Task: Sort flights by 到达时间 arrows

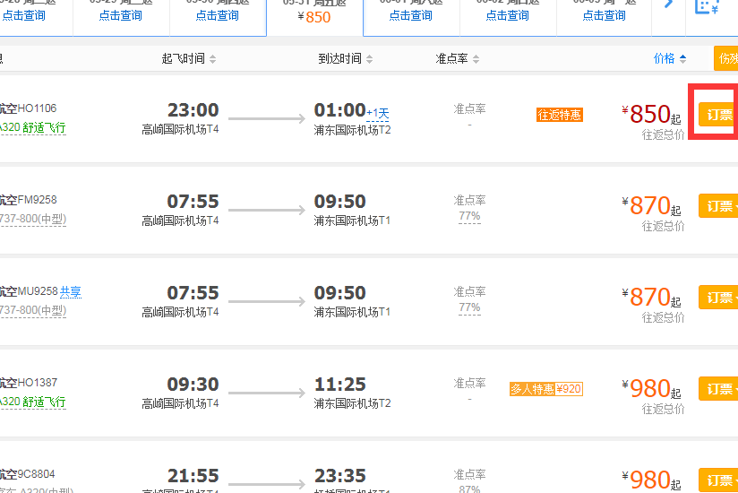Action: [370, 59]
